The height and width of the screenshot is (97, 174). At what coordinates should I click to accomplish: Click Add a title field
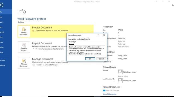coord(122,41)
